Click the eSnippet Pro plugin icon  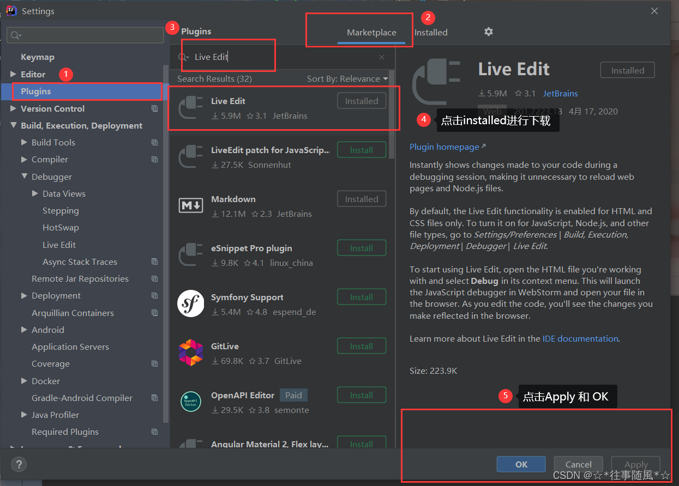[191, 254]
